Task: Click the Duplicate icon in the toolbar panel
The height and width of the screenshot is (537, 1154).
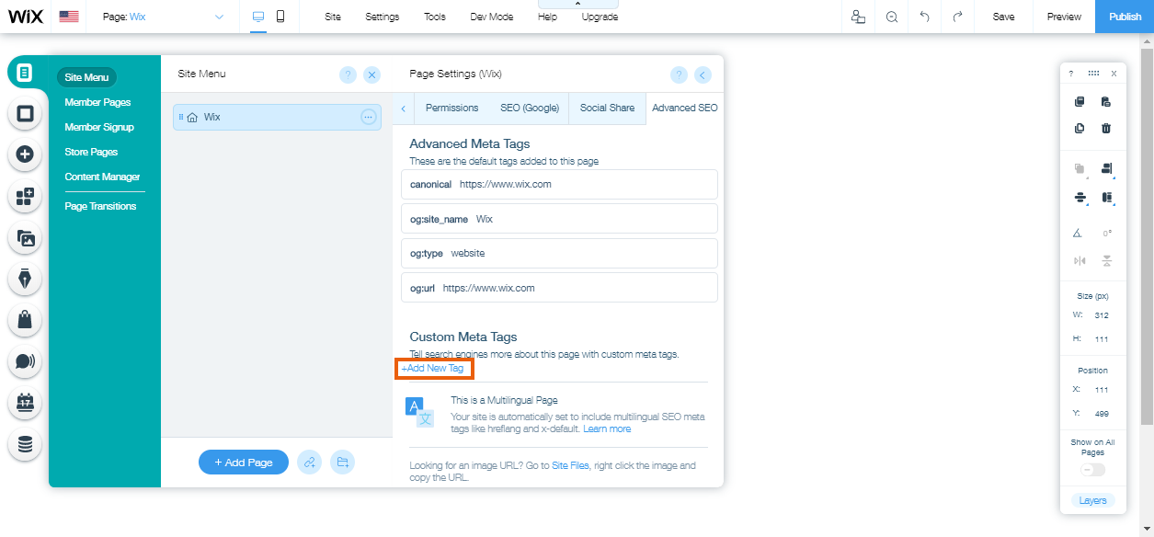Action: [1080, 129]
